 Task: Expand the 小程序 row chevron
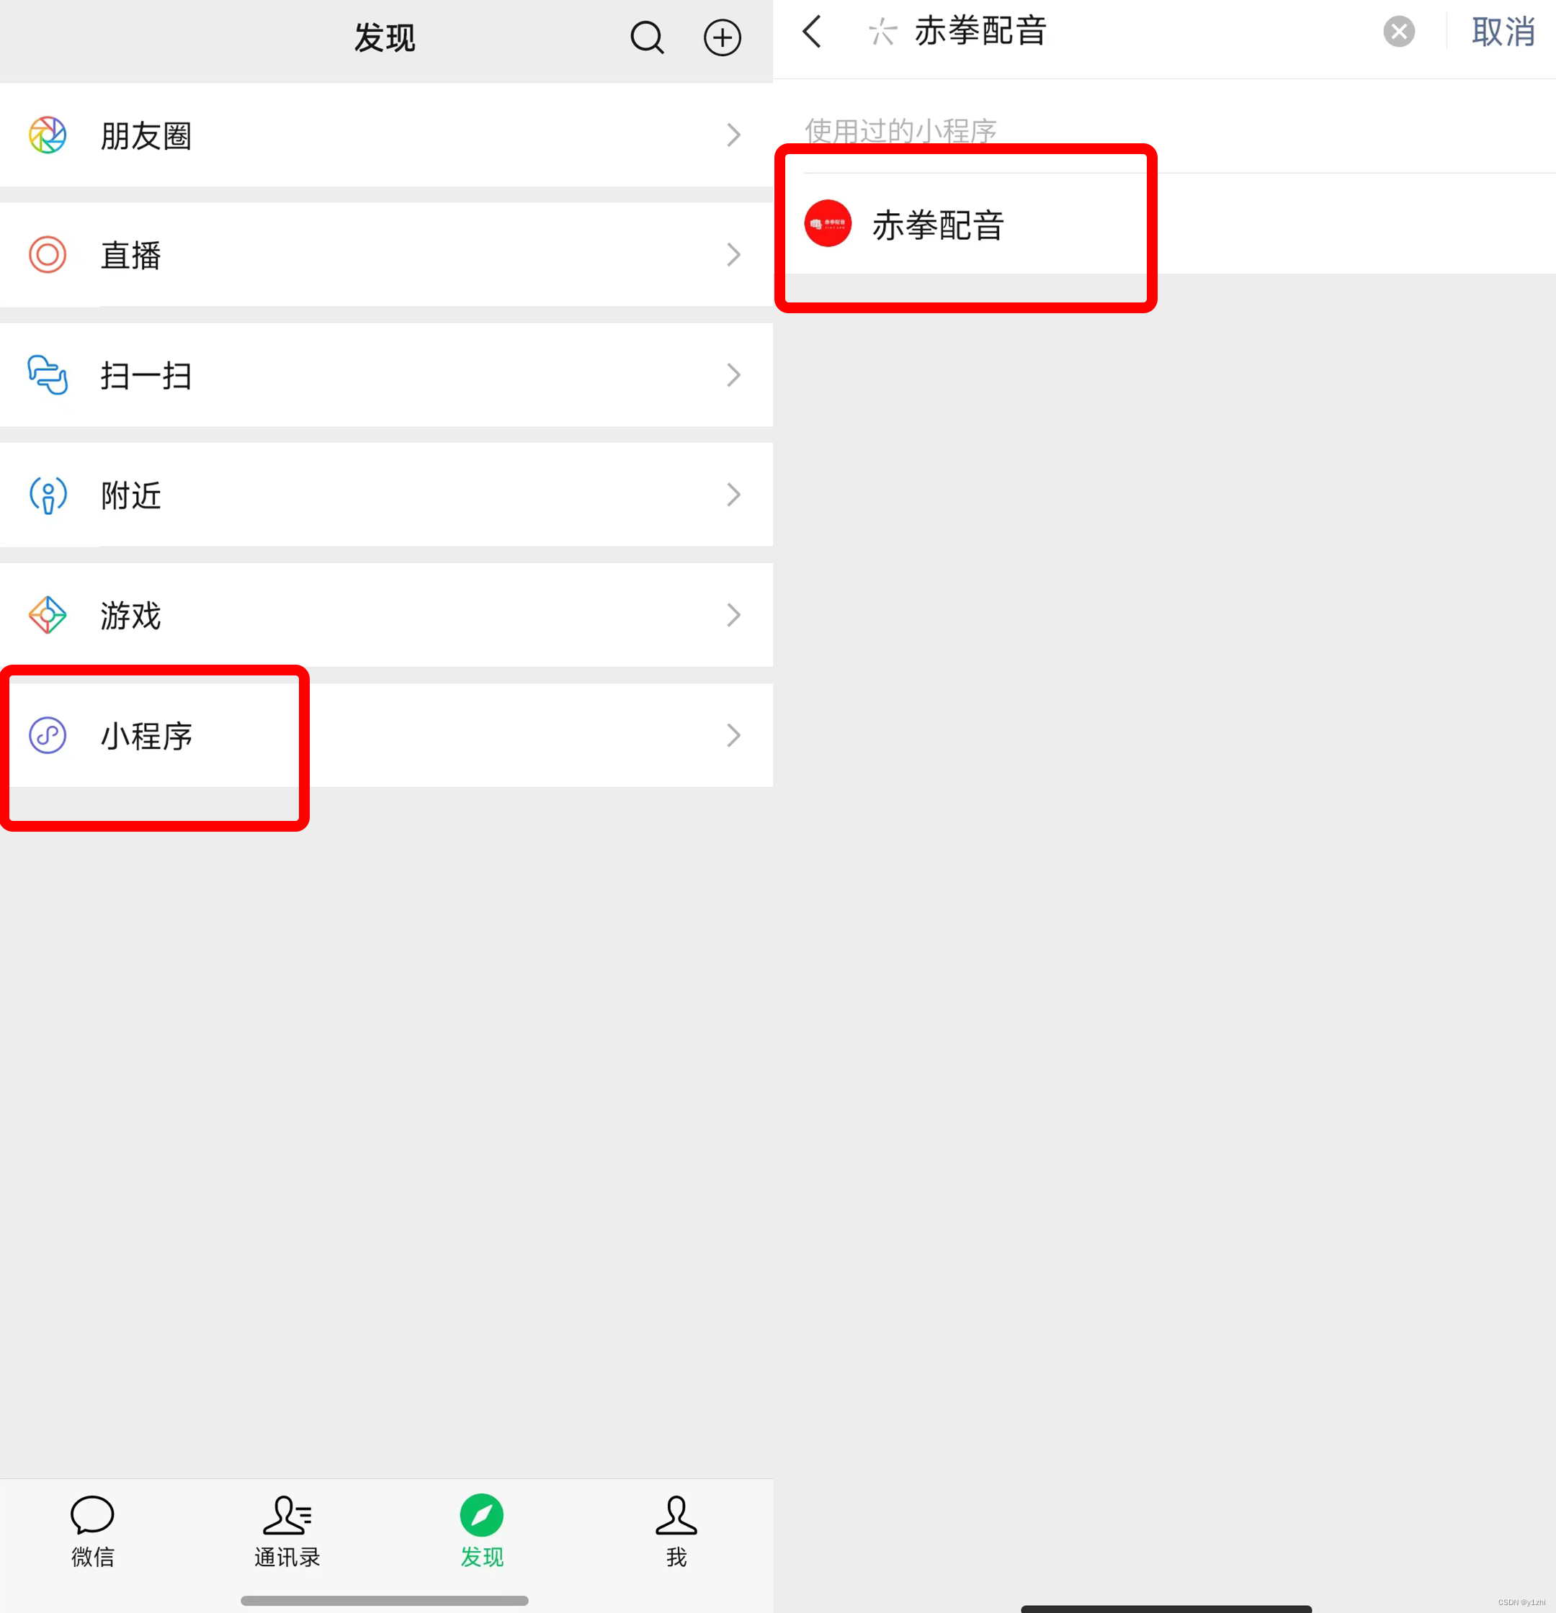(733, 735)
